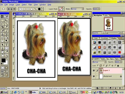The width and height of the screenshot is (125, 94).
Task: Click the Start button on taskbar
Action: tap(4, 92)
